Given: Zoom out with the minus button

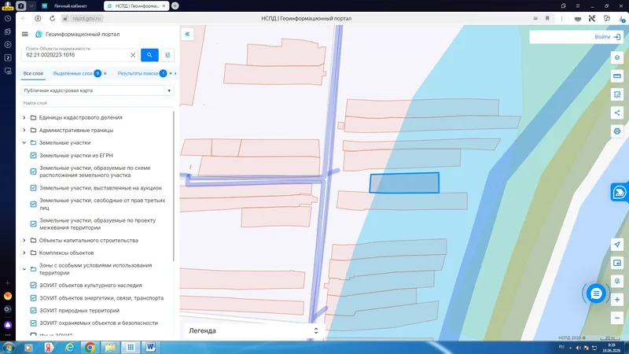Looking at the screenshot, I should (x=617, y=319).
